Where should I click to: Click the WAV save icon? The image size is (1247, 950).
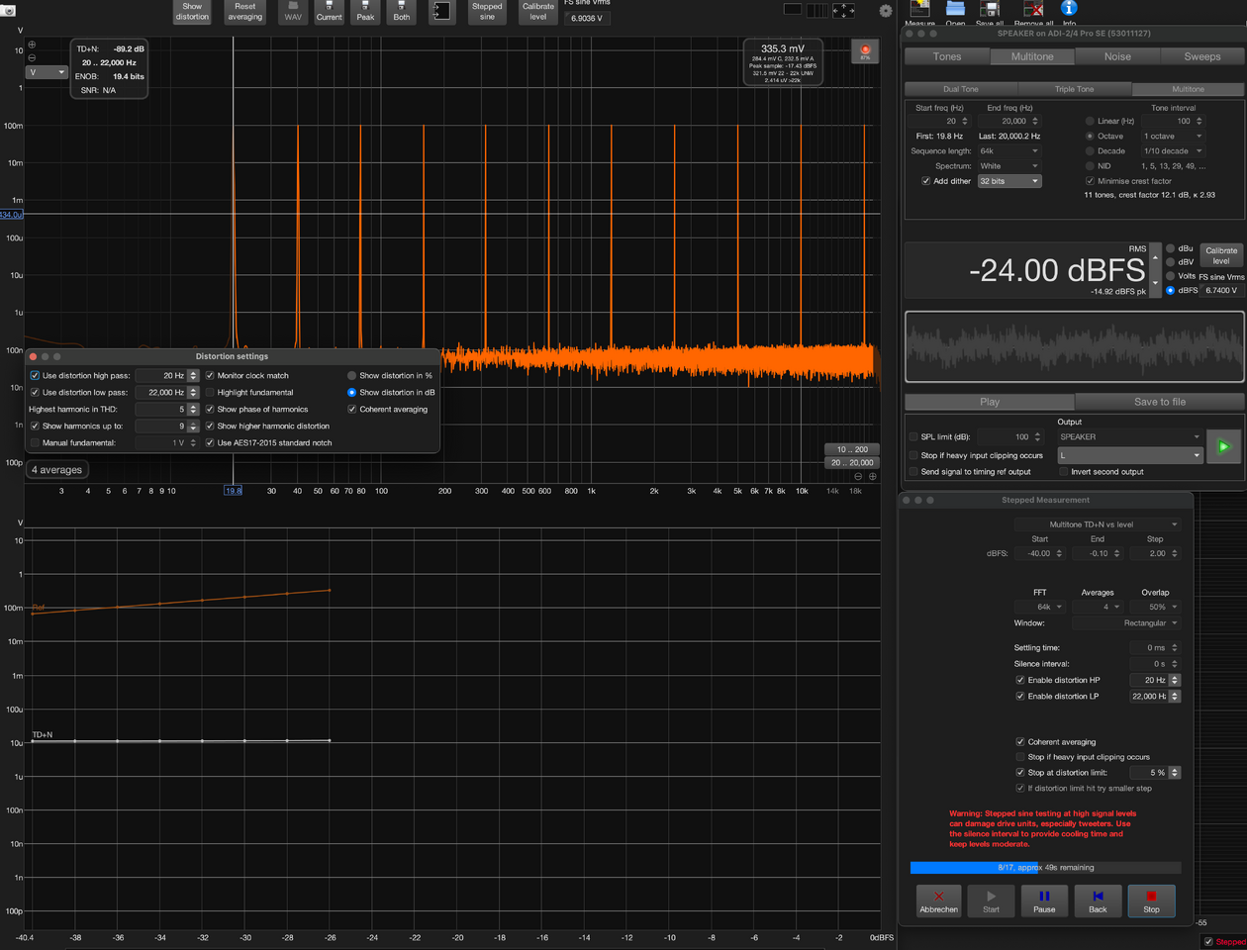pos(293,11)
